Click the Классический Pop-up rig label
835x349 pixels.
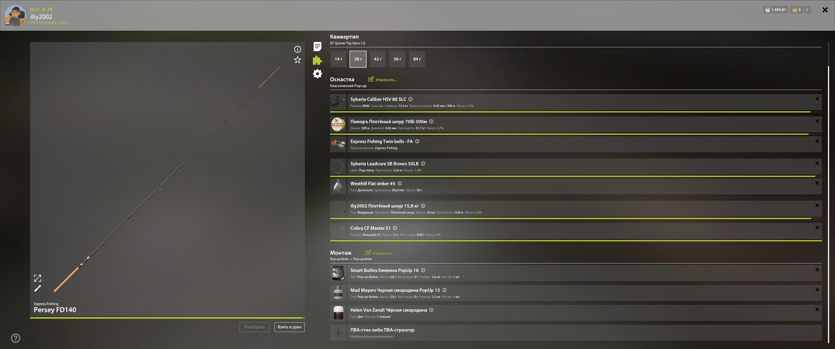point(348,86)
